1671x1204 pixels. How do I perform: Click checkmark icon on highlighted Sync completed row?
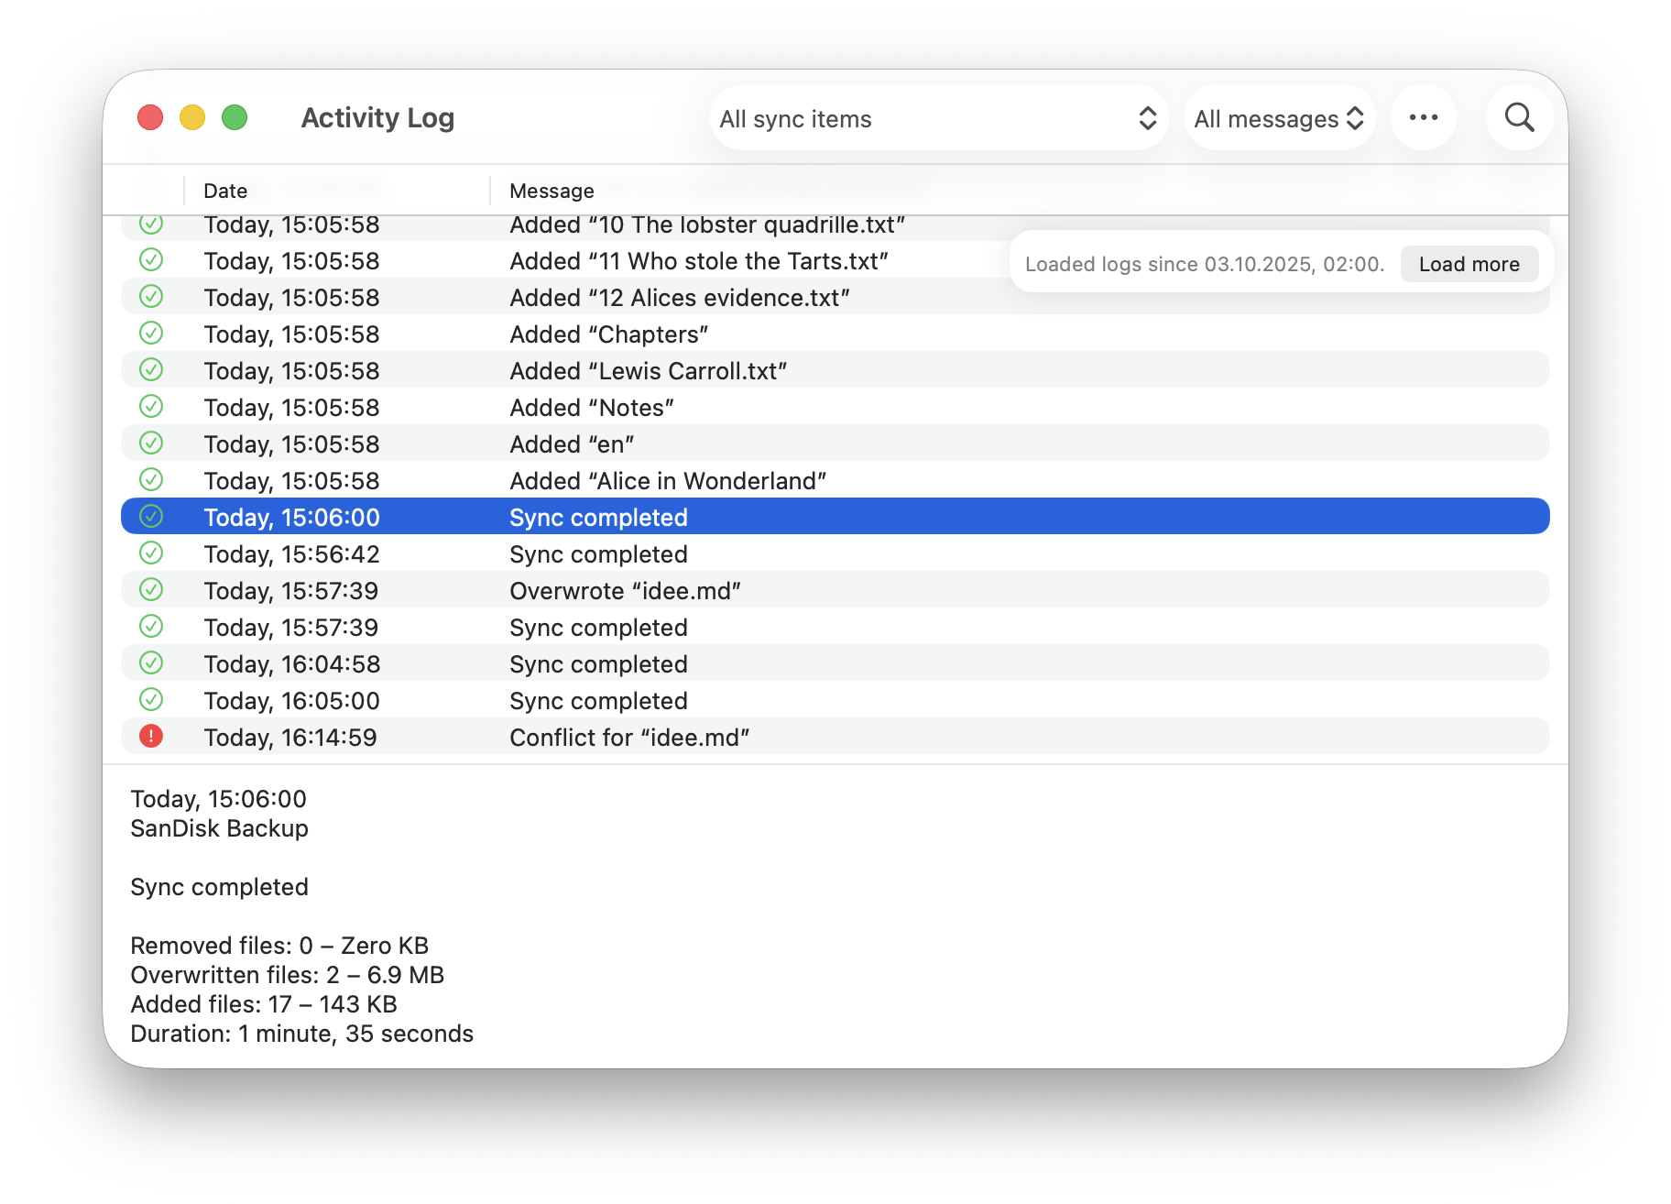point(151,516)
